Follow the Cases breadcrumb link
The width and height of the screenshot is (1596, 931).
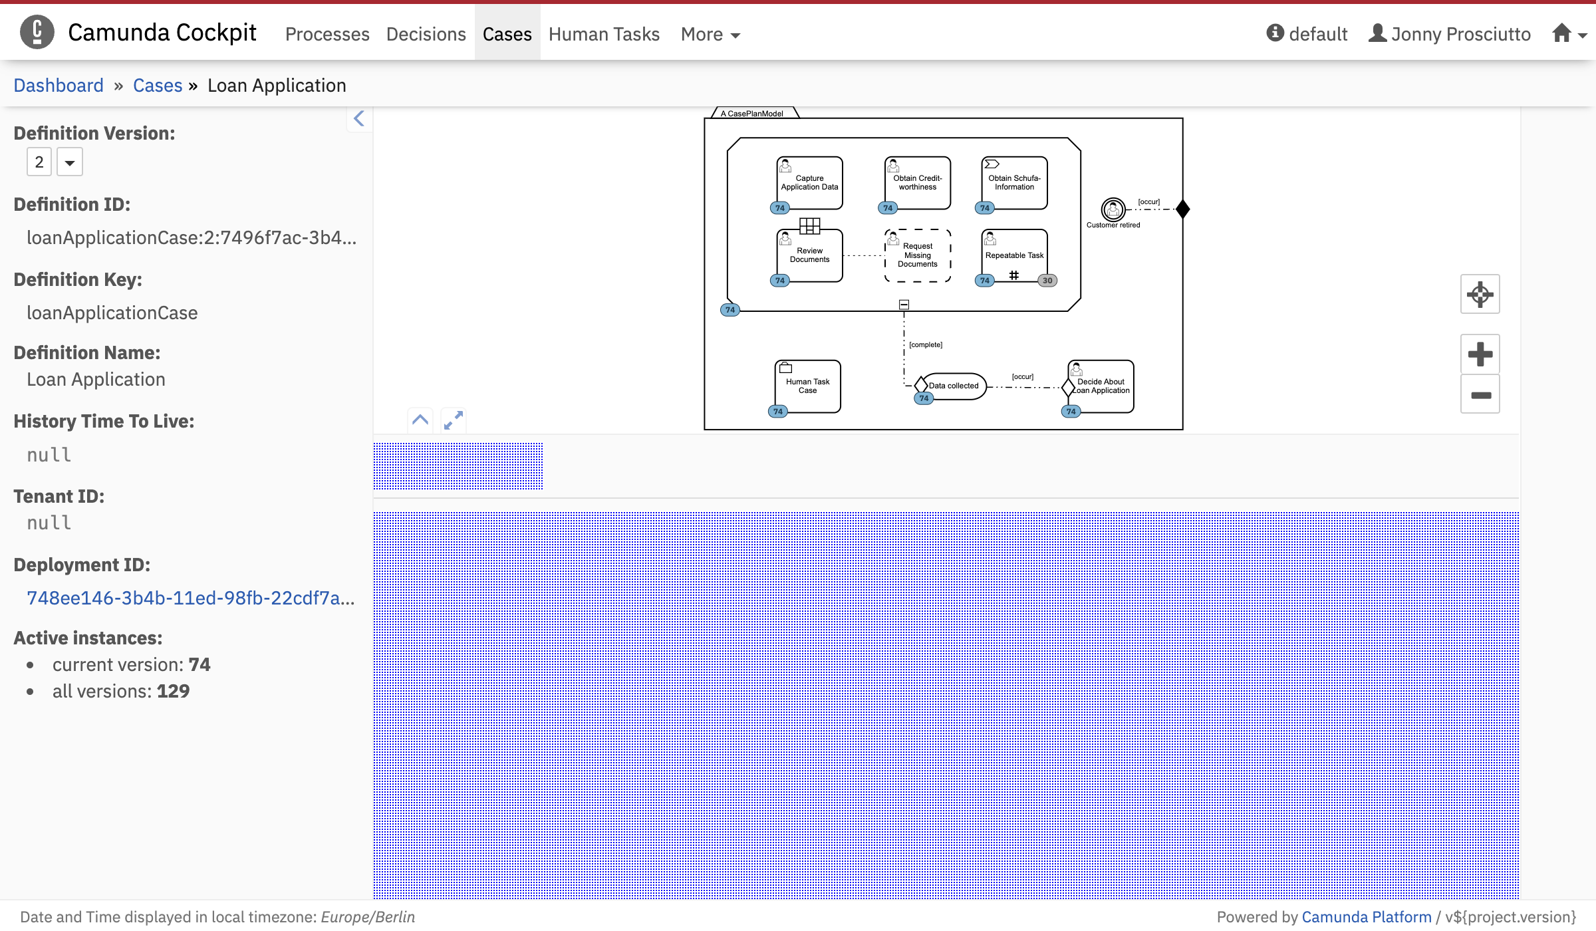[158, 85]
